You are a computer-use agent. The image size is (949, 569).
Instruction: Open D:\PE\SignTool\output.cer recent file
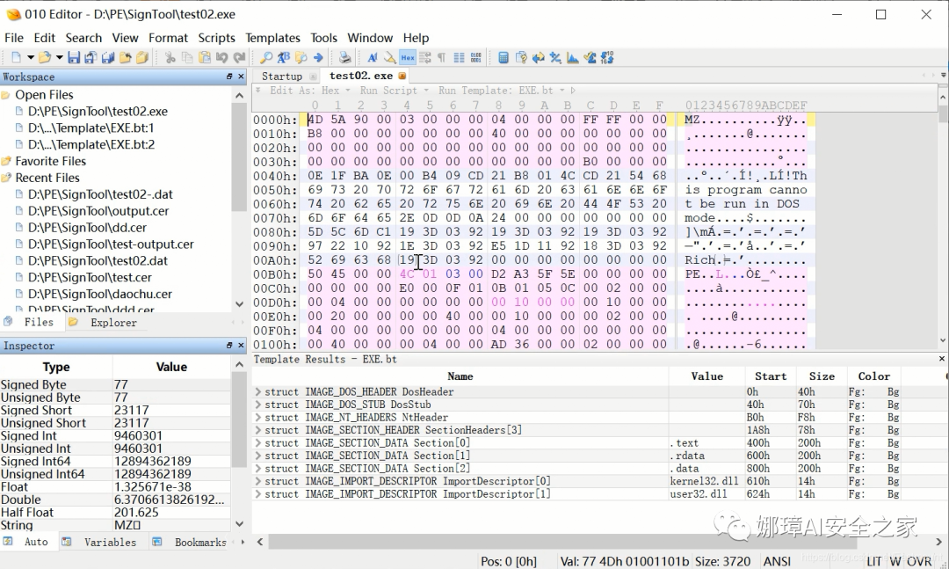pos(98,211)
